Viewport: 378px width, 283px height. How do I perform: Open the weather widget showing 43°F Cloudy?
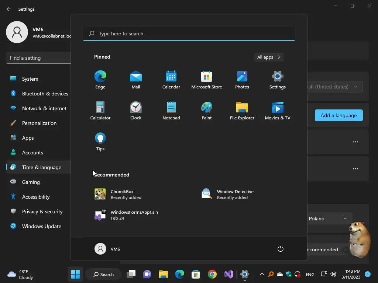tap(20, 274)
